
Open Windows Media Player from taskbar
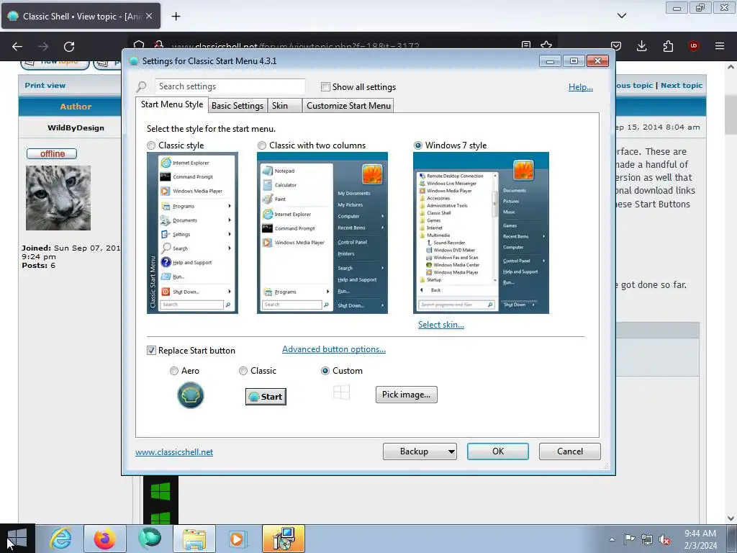pos(237,539)
